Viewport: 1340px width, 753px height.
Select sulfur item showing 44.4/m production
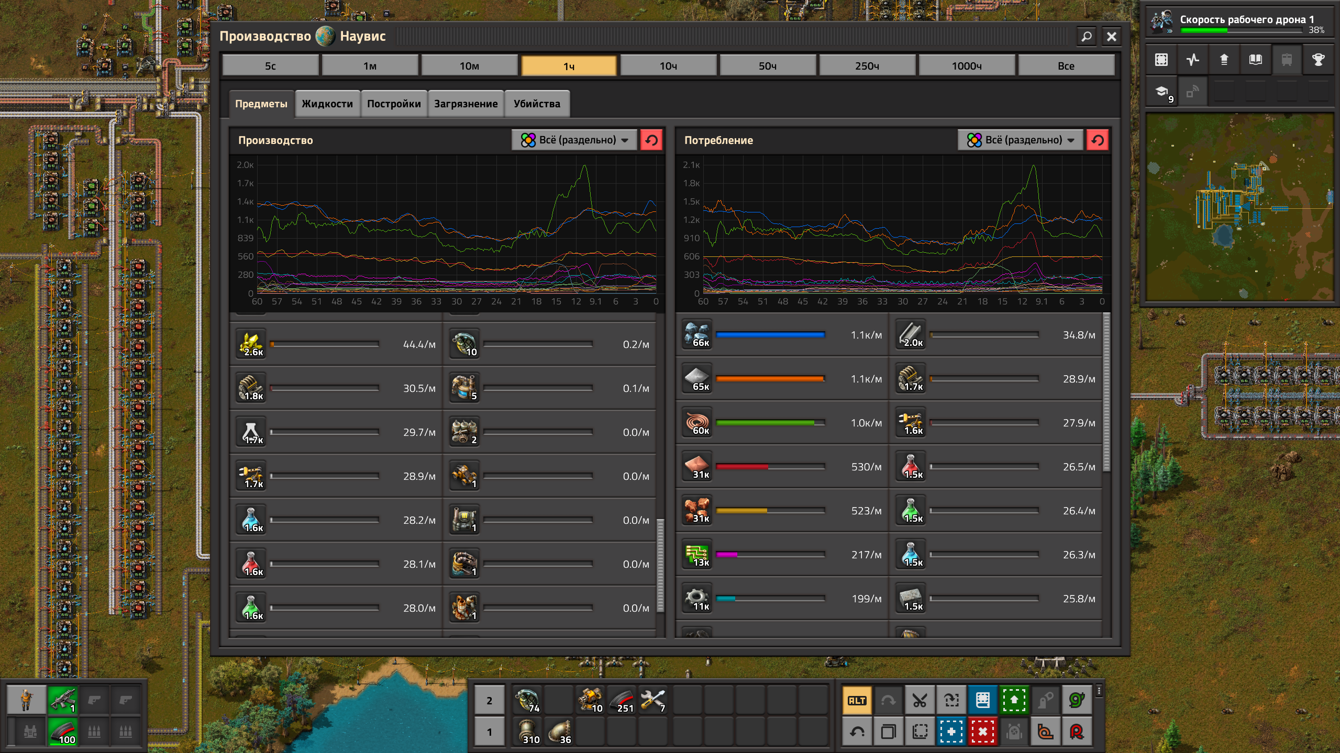click(x=251, y=344)
